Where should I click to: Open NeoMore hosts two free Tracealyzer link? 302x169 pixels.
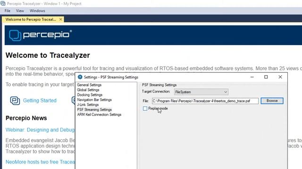pos(40,162)
